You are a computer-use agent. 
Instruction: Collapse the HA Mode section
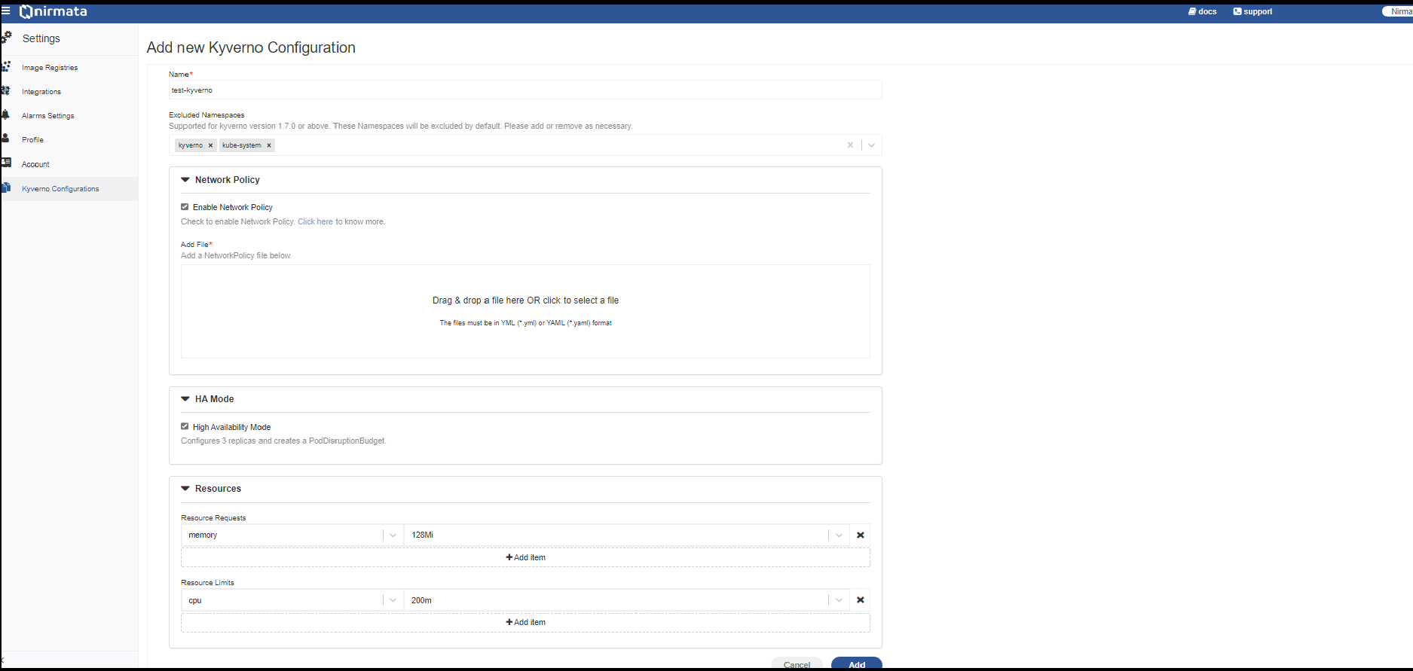(185, 399)
